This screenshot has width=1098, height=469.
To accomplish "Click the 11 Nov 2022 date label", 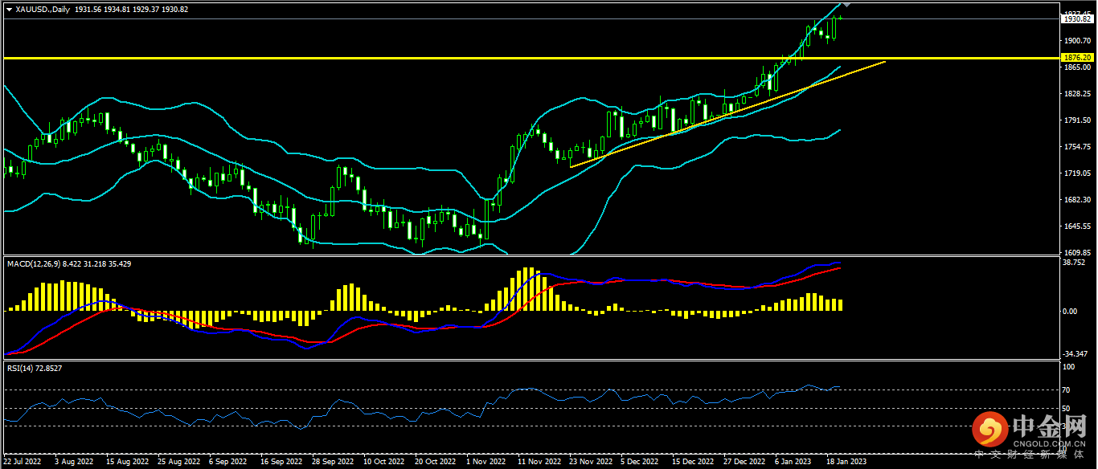I will (x=539, y=463).
